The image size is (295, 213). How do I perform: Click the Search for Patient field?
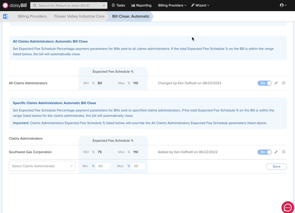[69, 6]
